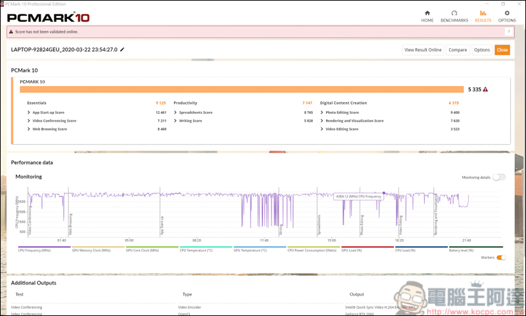Click the PCMark 10 logo
The image size is (526, 316).
(x=49, y=17)
